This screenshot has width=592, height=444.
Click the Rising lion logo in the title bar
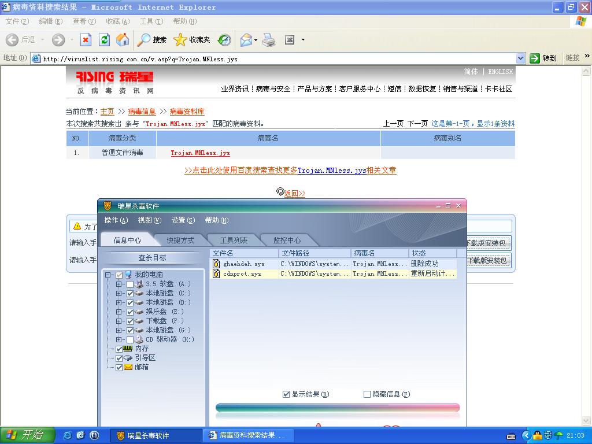pos(108,206)
